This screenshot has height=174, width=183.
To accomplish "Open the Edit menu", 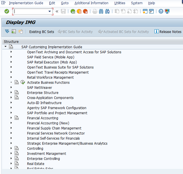I will point(52,3).
